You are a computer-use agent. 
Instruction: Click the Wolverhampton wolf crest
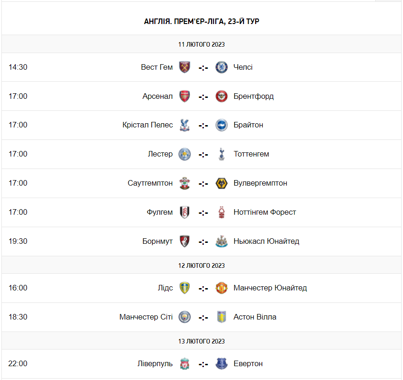(x=221, y=183)
